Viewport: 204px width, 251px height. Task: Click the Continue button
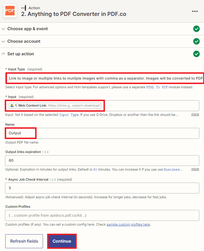pos(62,241)
